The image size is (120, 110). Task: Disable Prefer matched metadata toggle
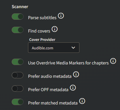pos(18,102)
